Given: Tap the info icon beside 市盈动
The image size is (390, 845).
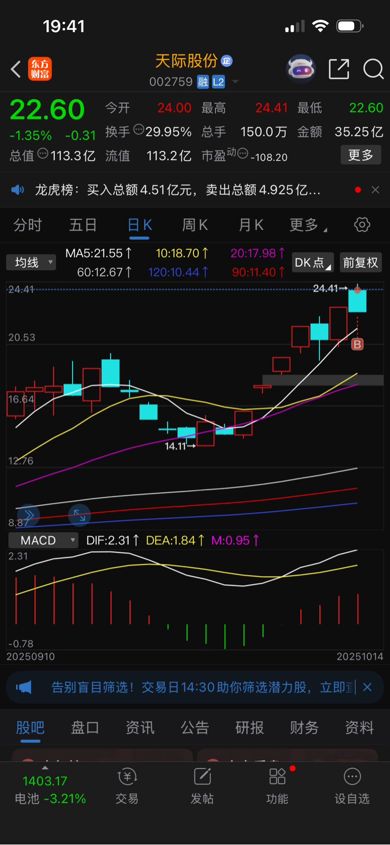Looking at the screenshot, I should point(243,153).
